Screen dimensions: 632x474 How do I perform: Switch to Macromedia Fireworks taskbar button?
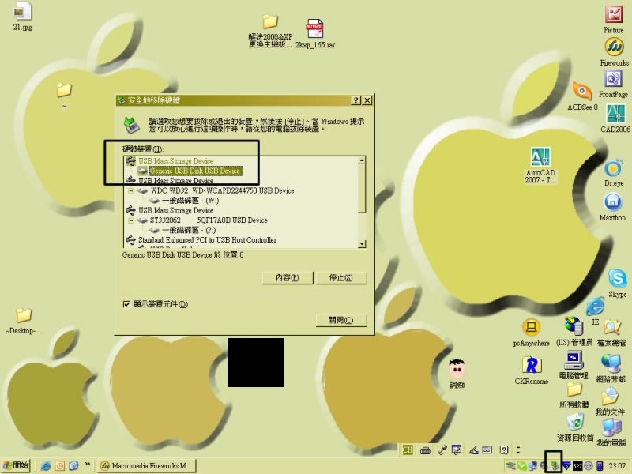[x=147, y=466]
